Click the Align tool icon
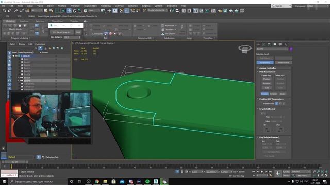 tap(177, 11)
